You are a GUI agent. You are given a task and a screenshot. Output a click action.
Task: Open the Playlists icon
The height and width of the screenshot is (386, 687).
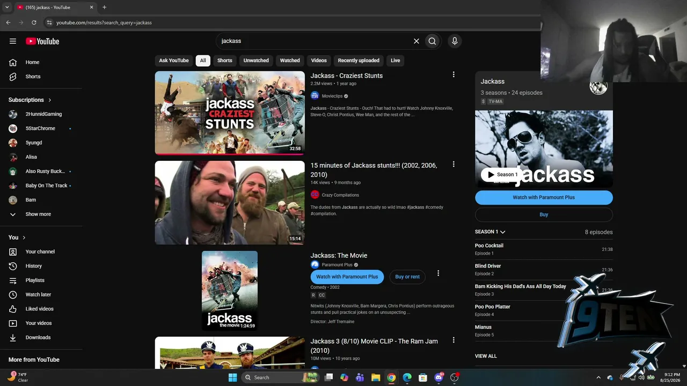click(13, 280)
